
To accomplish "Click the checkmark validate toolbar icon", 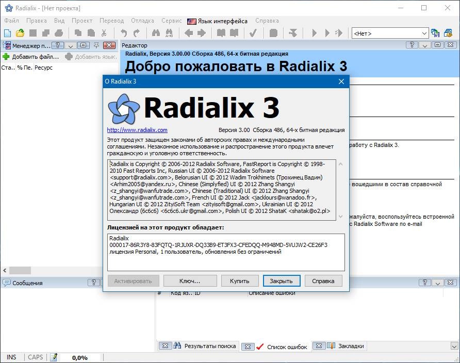I will click(x=253, y=33).
